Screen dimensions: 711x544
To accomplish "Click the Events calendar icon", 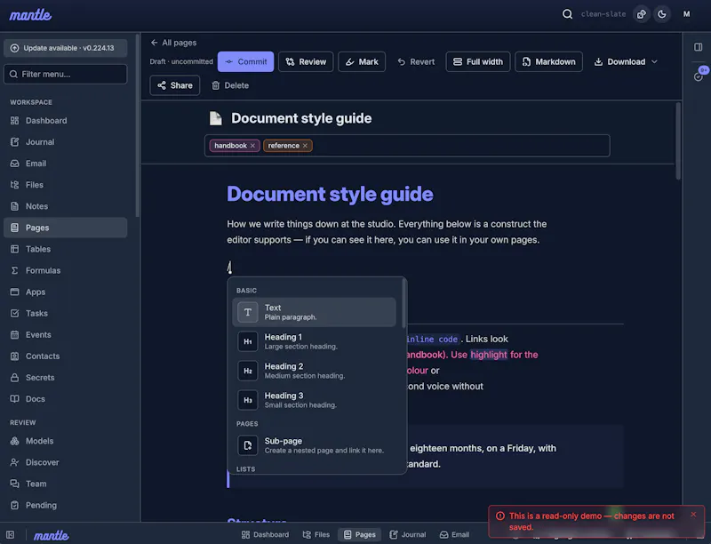I will coord(14,334).
